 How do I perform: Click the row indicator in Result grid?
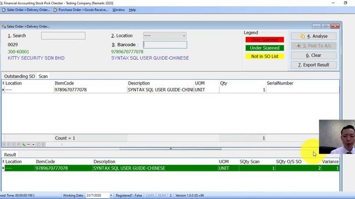click(x=3, y=168)
